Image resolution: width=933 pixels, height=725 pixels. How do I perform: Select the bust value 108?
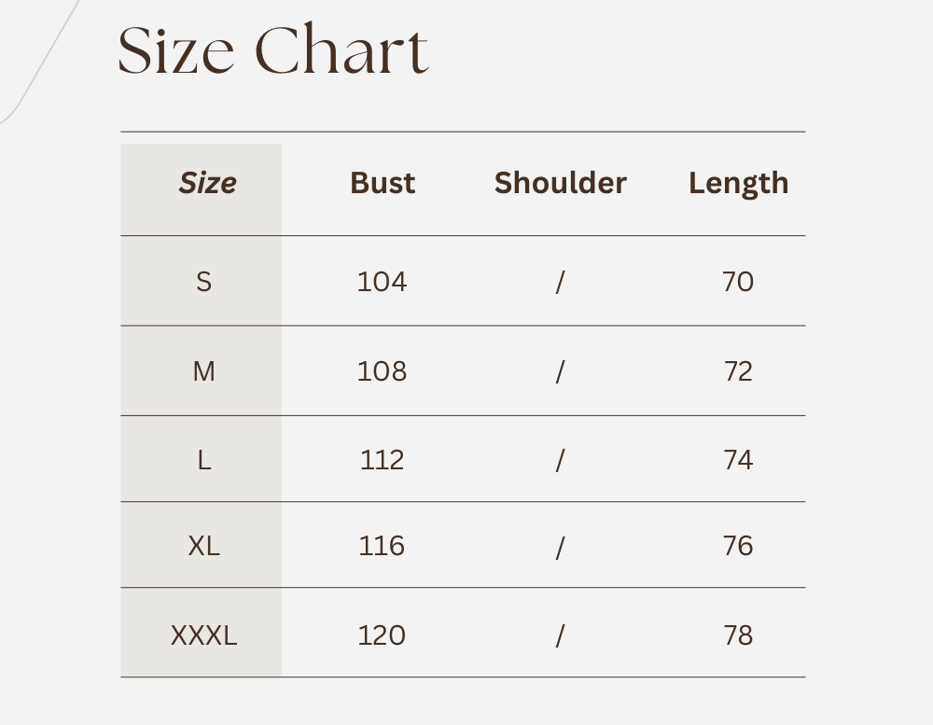[383, 371]
